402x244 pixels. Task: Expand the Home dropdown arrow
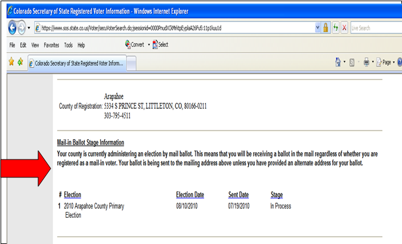point(344,62)
